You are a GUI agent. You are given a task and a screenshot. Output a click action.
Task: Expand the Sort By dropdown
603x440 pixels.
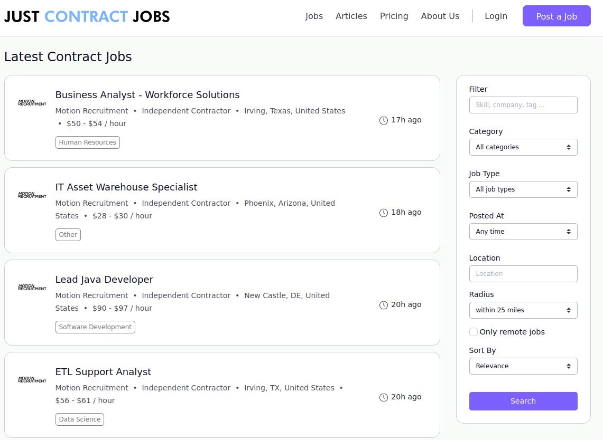[x=523, y=366]
